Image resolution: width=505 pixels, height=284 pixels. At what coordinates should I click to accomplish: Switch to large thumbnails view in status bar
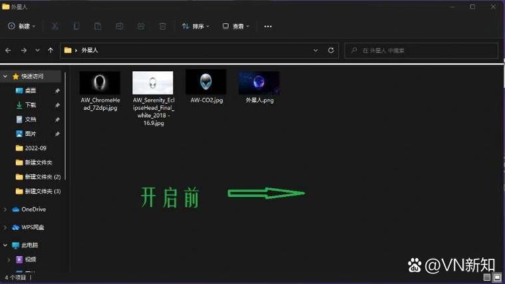[497, 277]
